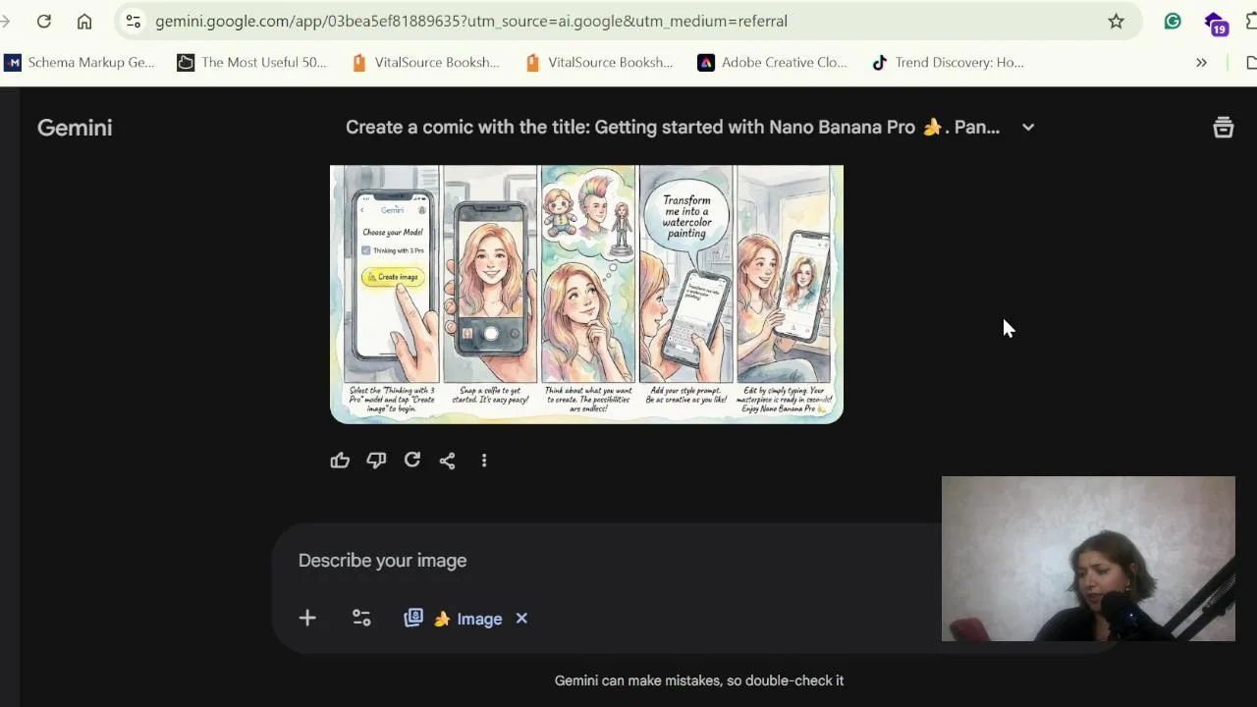Click the webcam video overlay

[1088, 559]
